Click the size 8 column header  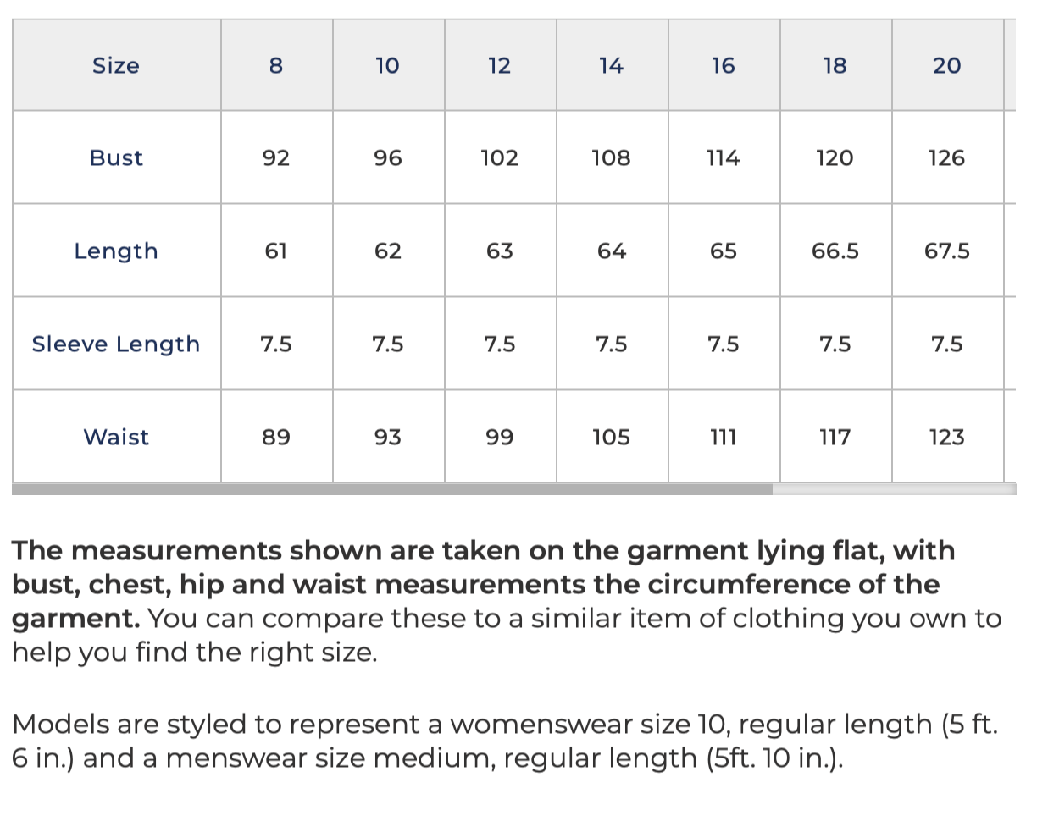(277, 65)
